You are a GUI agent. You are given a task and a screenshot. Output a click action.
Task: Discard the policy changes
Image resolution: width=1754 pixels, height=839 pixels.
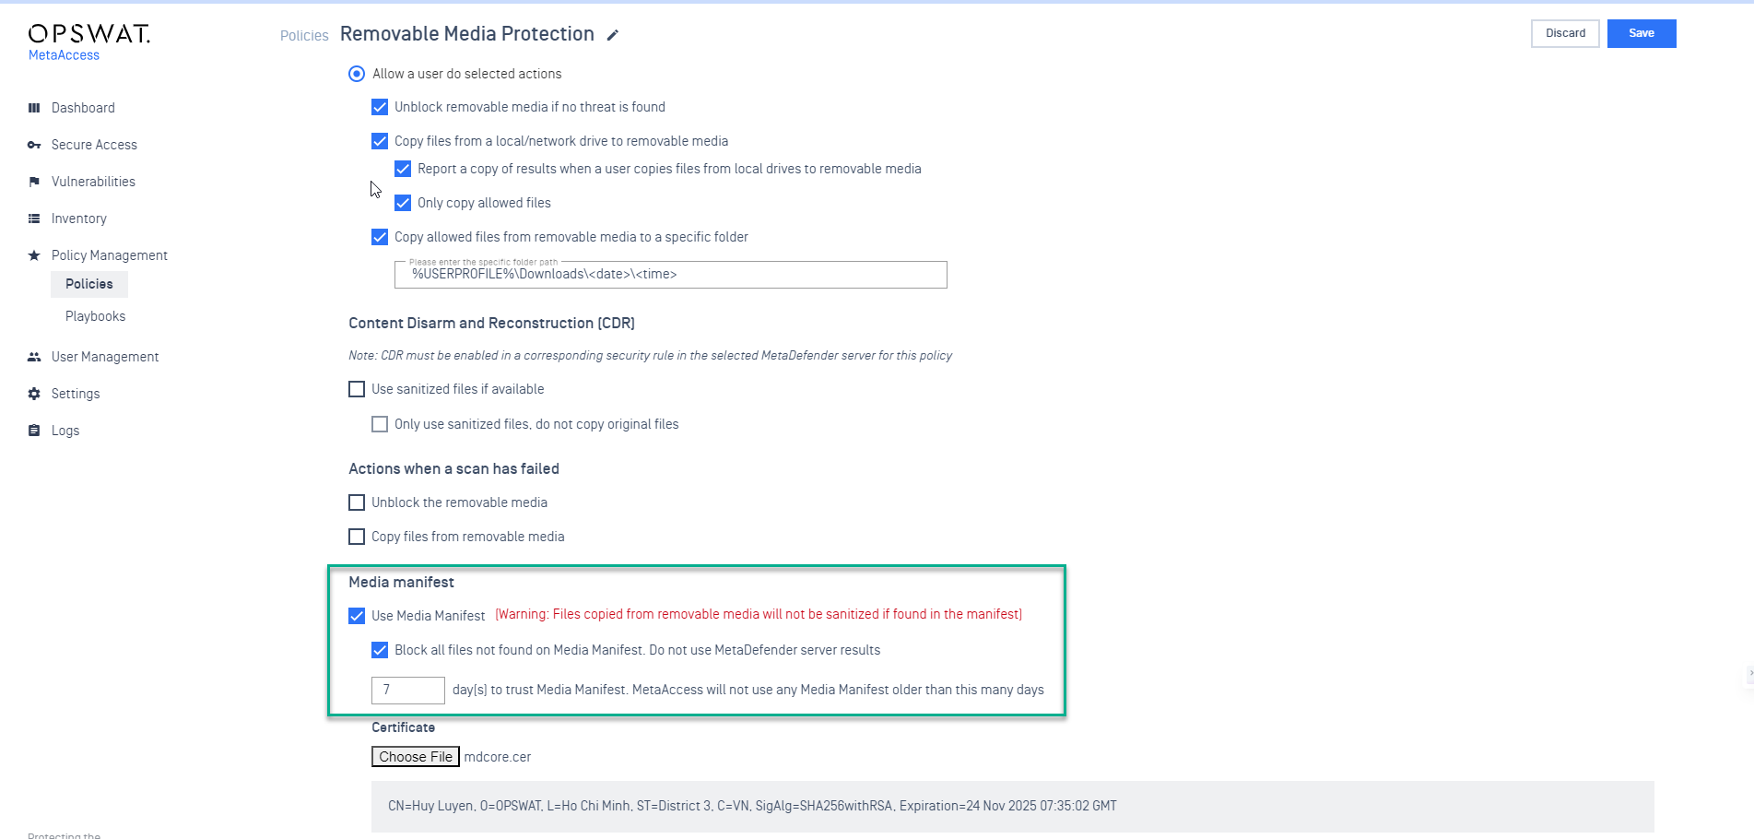[x=1565, y=33]
